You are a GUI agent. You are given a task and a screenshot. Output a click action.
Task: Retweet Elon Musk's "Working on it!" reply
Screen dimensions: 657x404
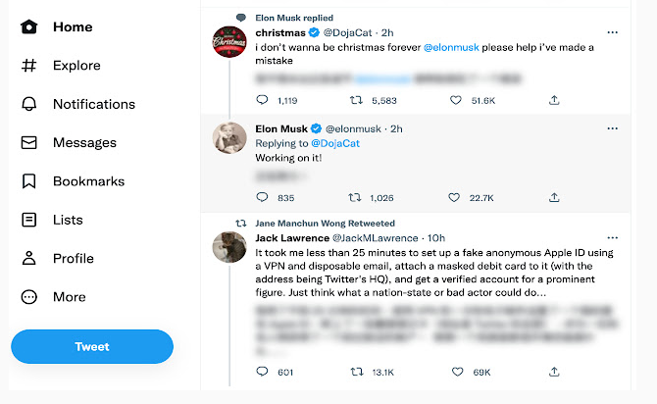[356, 197]
